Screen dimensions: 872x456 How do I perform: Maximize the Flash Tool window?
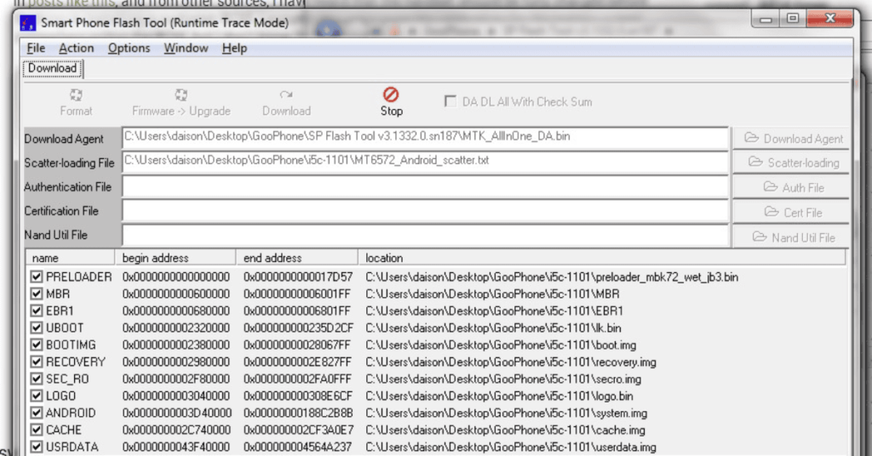(793, 19)
